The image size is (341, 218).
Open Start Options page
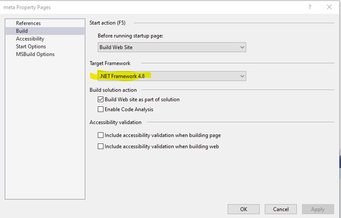click(x=31, y=47)
